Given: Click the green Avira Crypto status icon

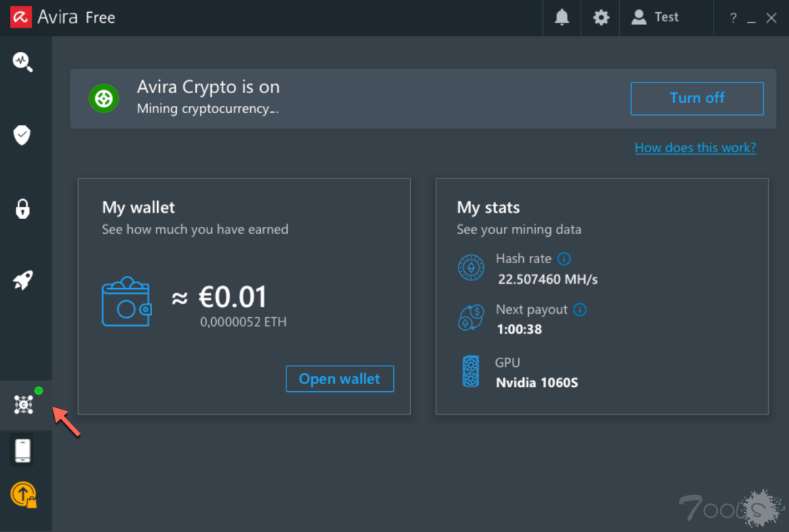Looking at the screenshot, I should click(x=104, y=98).
